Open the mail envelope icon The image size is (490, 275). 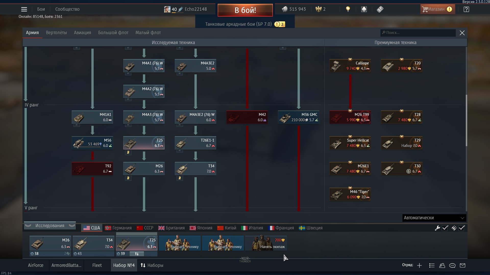click(x=462, y=265)
